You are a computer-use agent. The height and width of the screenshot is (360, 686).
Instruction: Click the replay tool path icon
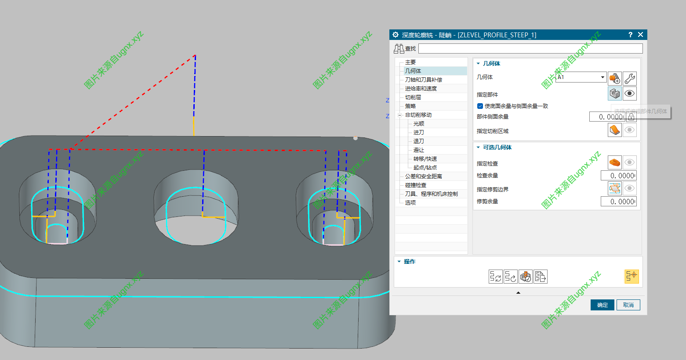pyautogui.click(x=511, y=277)
